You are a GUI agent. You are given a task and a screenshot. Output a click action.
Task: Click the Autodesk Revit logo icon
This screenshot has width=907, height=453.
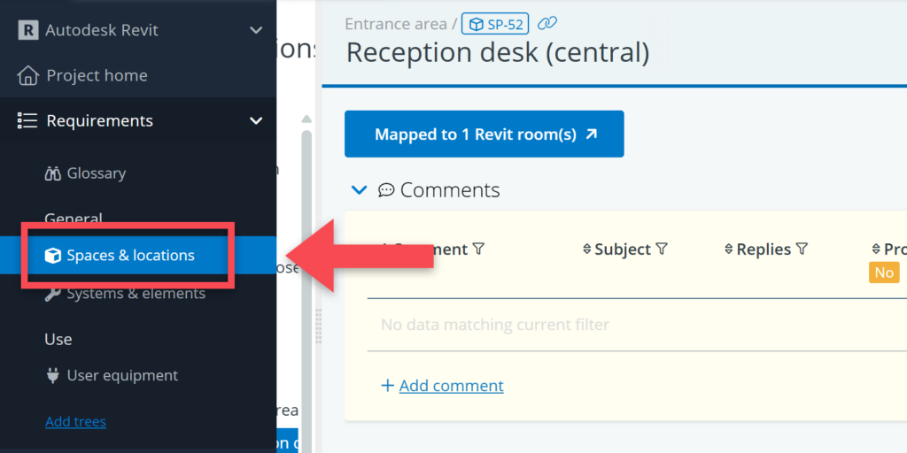28,30
